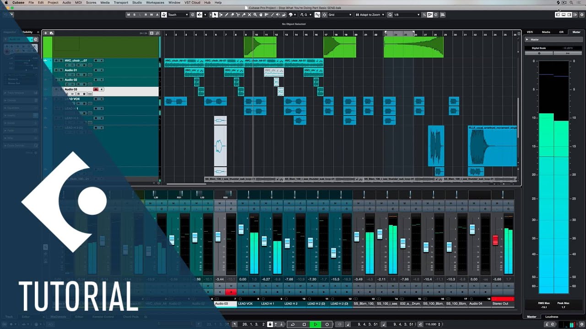Image resolution: width=586 pixels, height=329 pixels.
Task: Open the Workspaces menu
Action: 155,2
